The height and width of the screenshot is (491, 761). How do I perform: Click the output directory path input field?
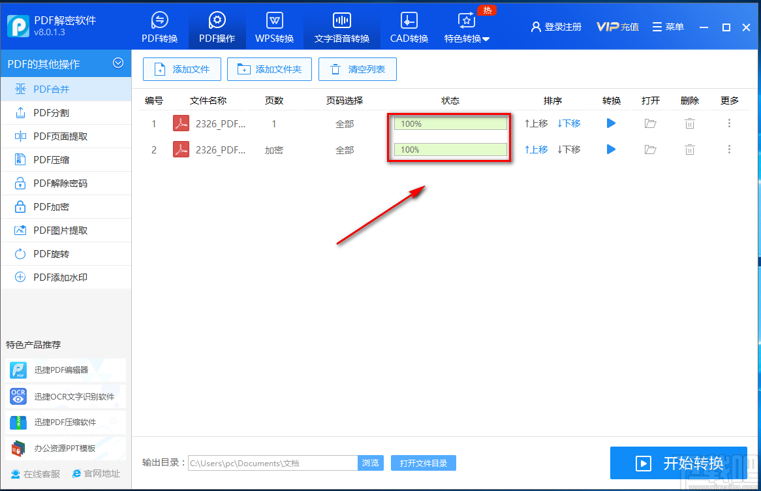coord(272,463)
